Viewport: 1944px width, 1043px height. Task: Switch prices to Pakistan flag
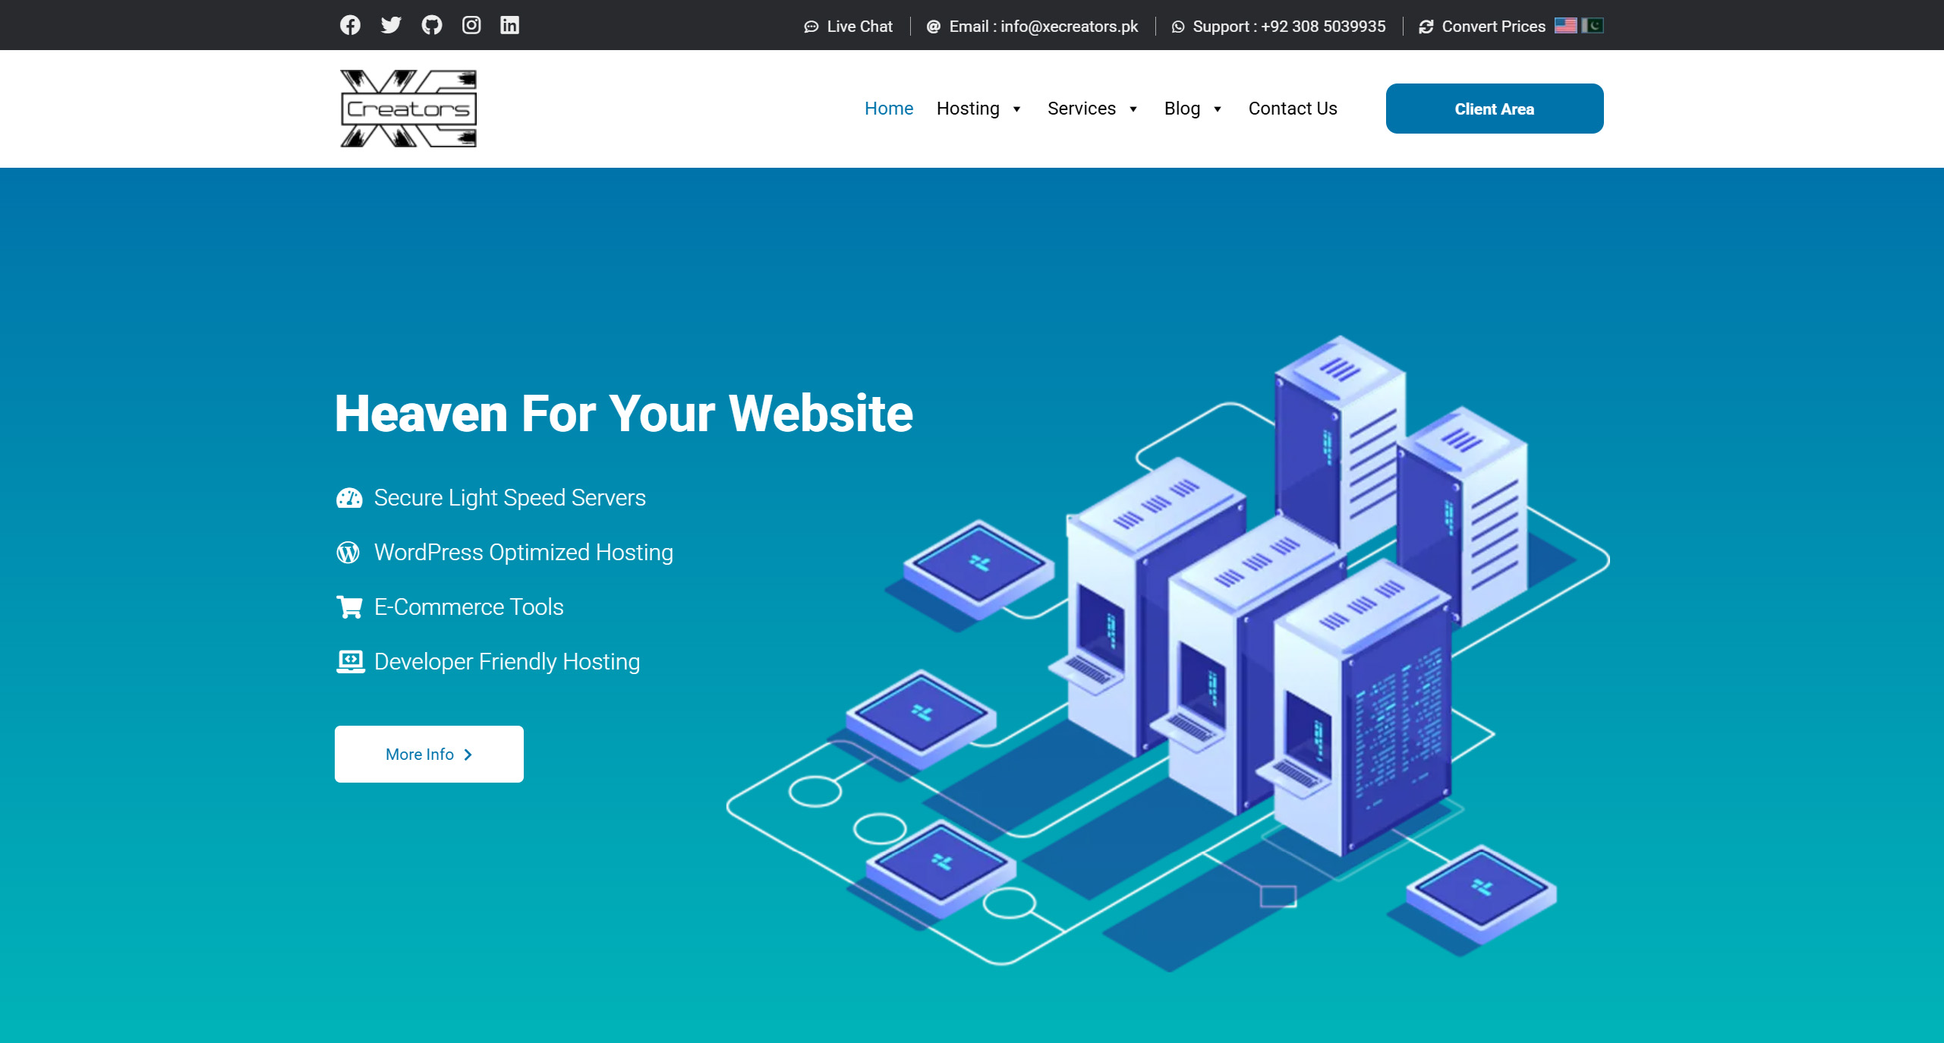(x=1593, y=25)
